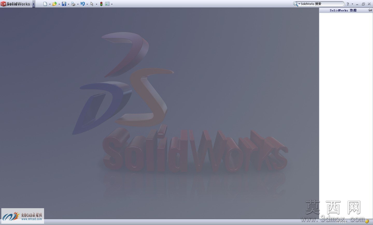The image size is (373, 225).
Task: Open the Options checklist icon
Action: (x=107, y=4)
